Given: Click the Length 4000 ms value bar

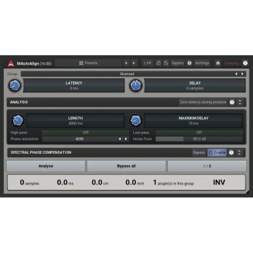Looking at the screenshot, I should (x=75, y=121).
